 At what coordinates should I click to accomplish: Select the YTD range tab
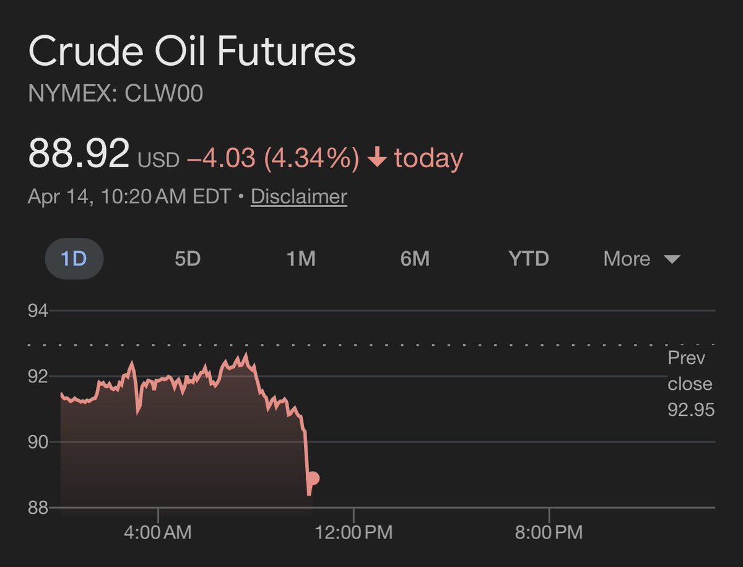[529, 258]
